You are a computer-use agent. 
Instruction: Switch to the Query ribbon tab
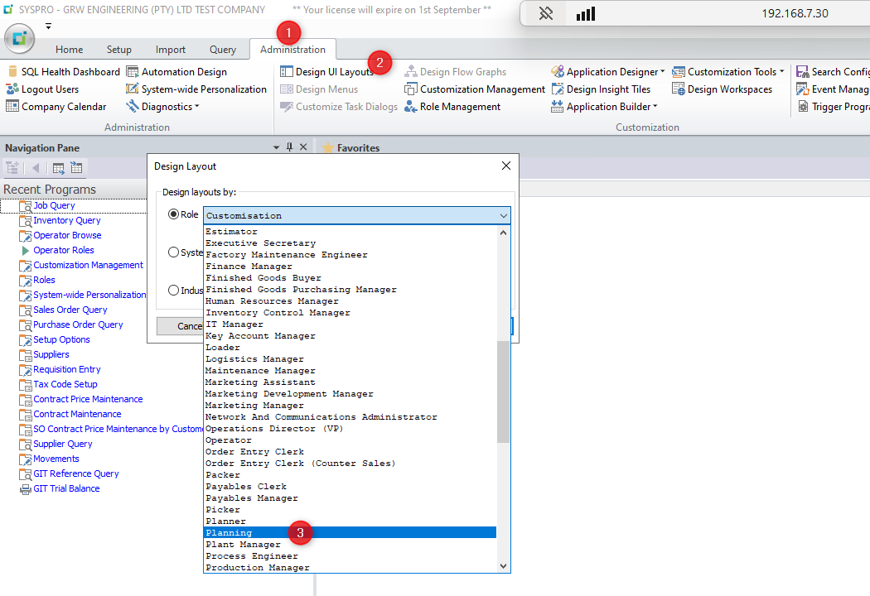223,50
